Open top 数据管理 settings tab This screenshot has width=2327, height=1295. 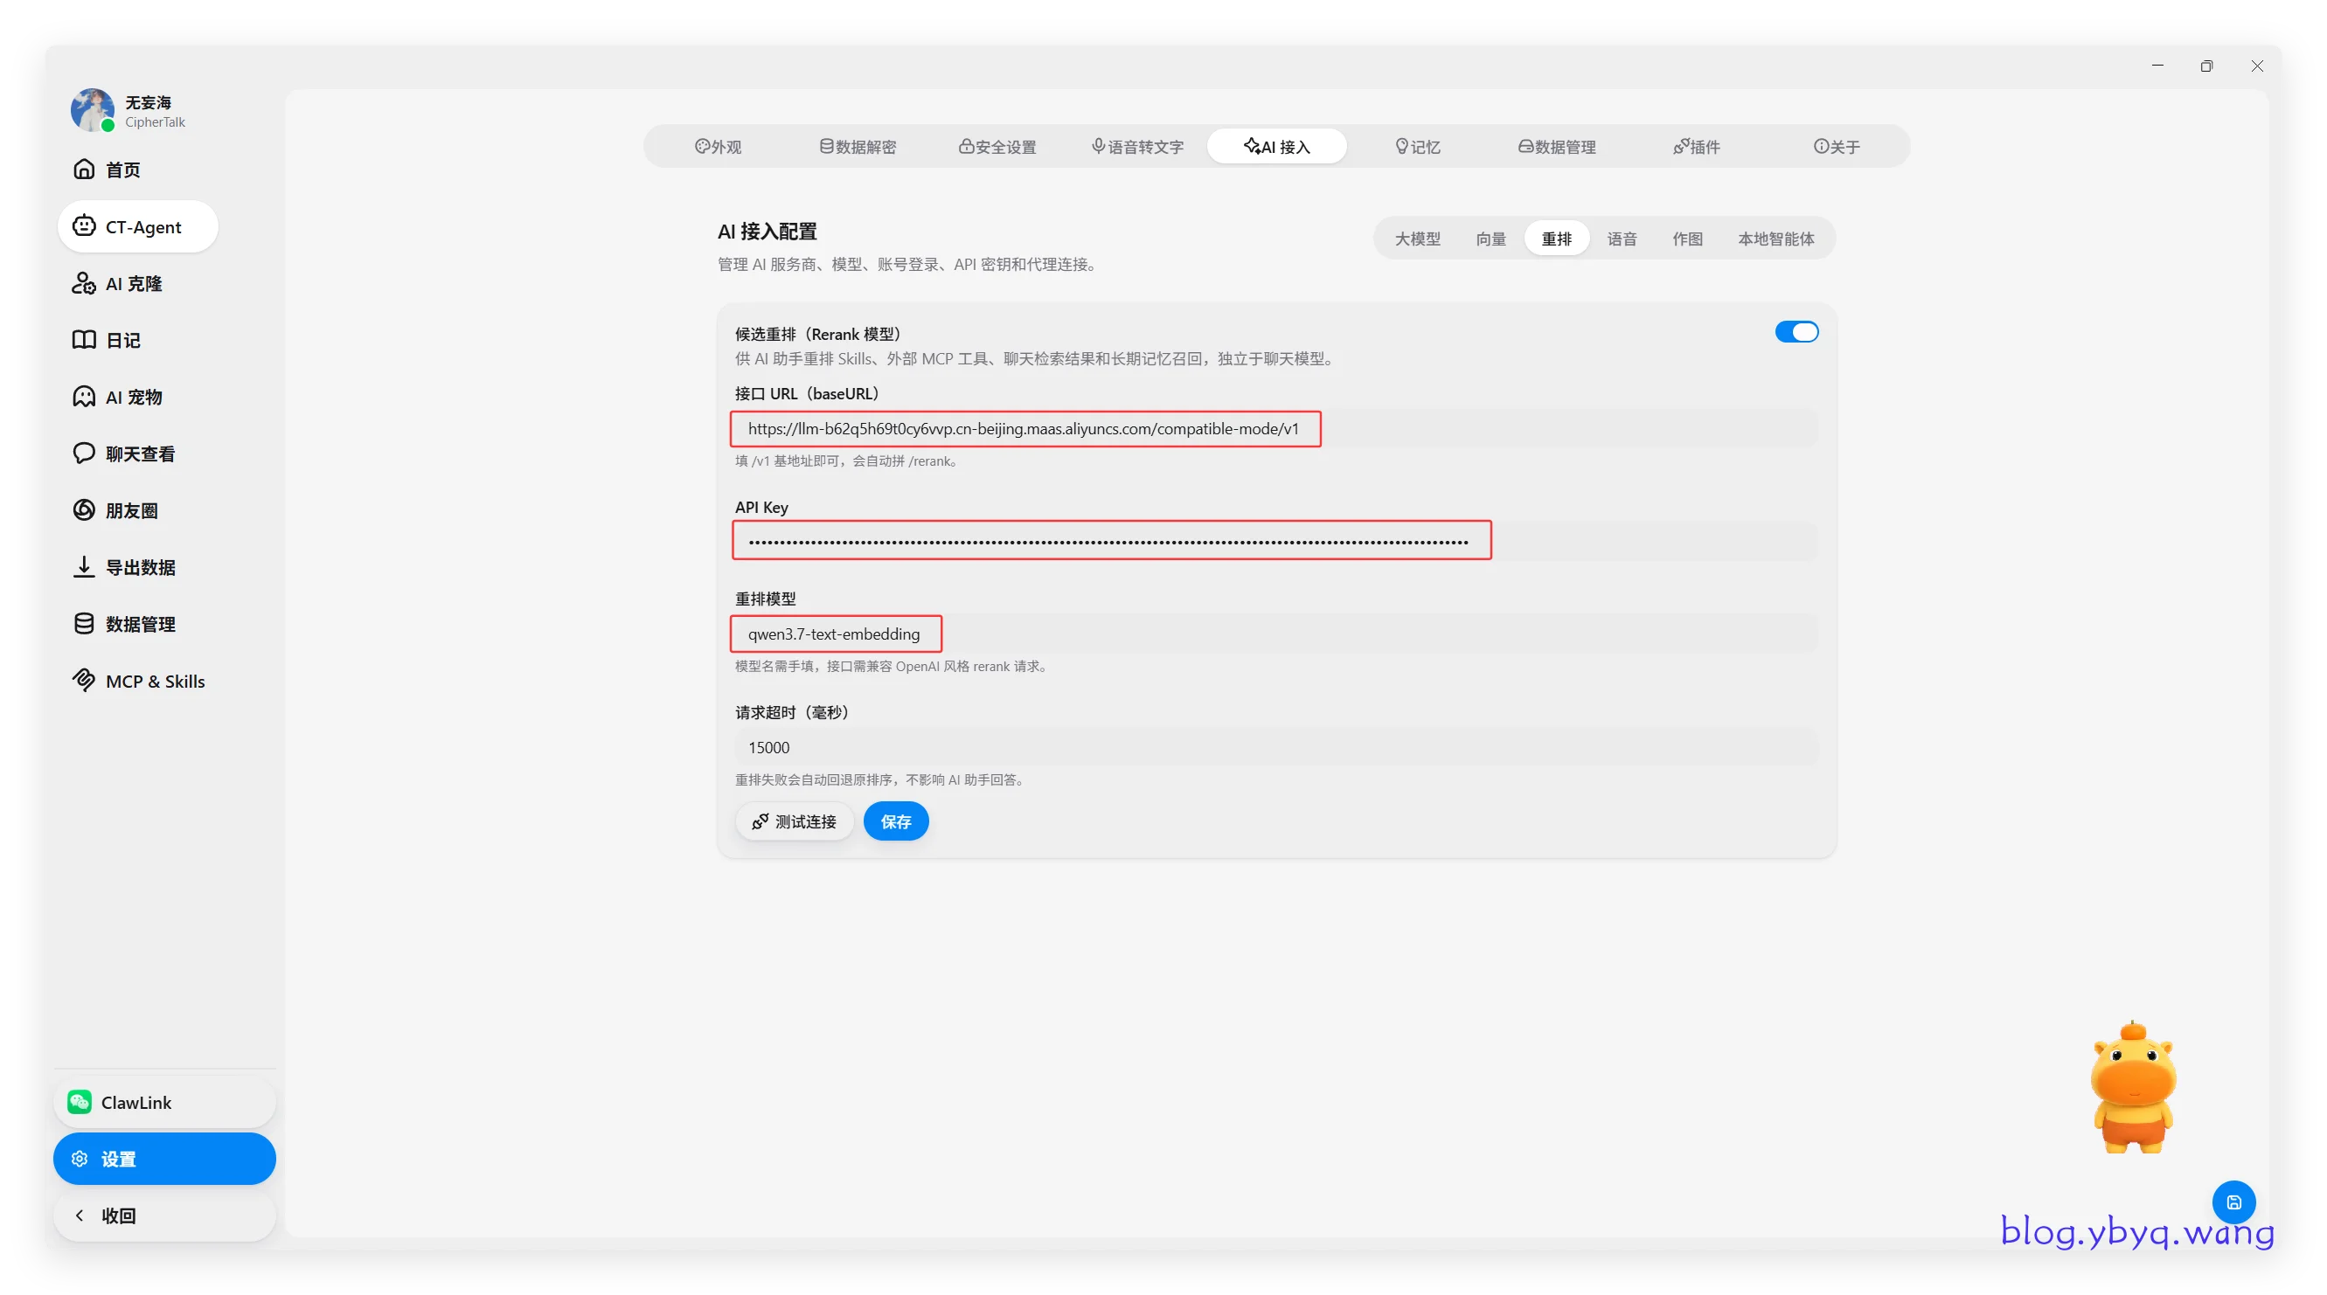pos(1557,146)
